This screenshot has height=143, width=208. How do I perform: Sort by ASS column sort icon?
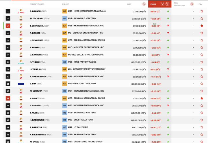[x=192, y=4]
